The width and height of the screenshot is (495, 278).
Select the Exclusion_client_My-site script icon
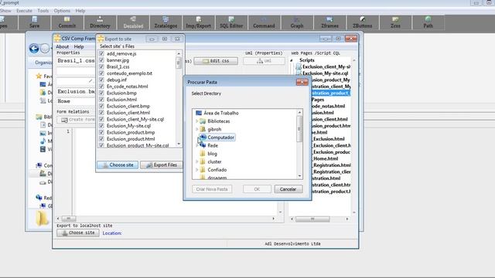coord(299,66)
